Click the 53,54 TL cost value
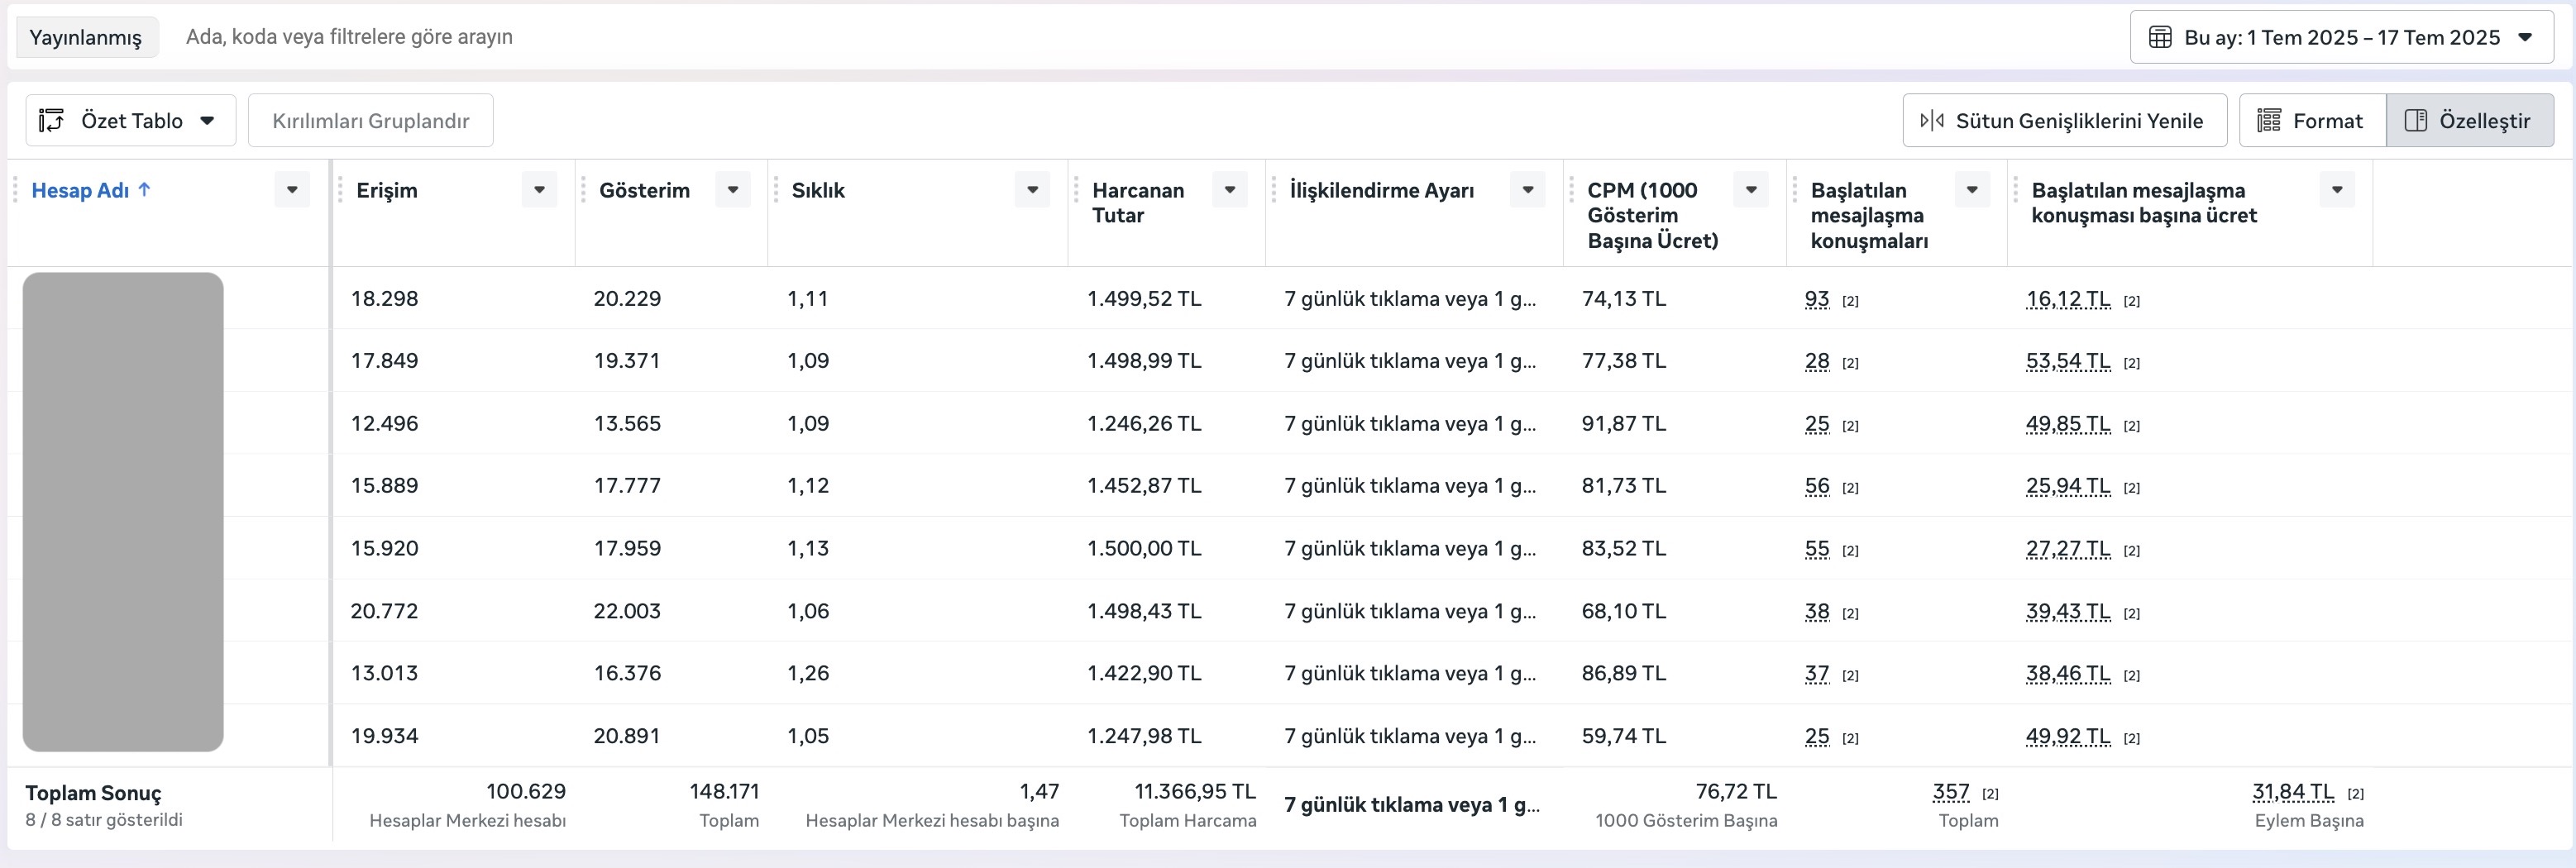 tap(2068, 361)
